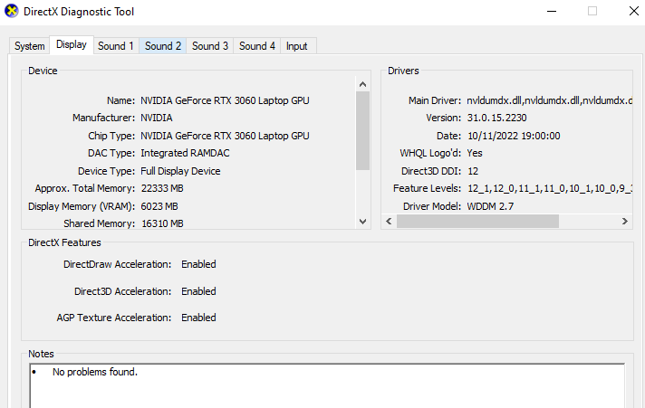Click the Manufacturer value 'NVIDIA'
The width and height of the screenshot is (645, 408).
pyautogui.click(x=157, y=118)
